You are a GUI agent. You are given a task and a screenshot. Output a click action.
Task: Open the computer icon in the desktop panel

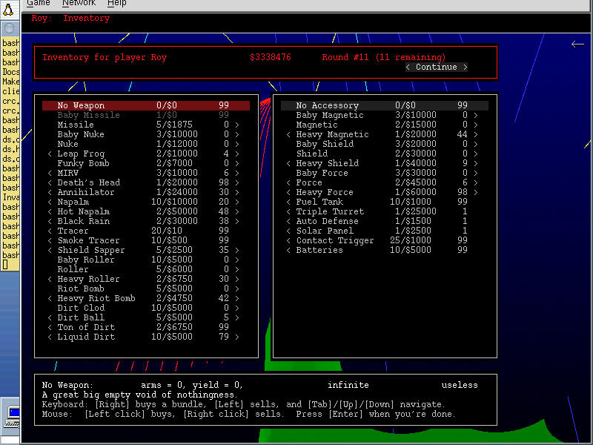pos(13,418)
